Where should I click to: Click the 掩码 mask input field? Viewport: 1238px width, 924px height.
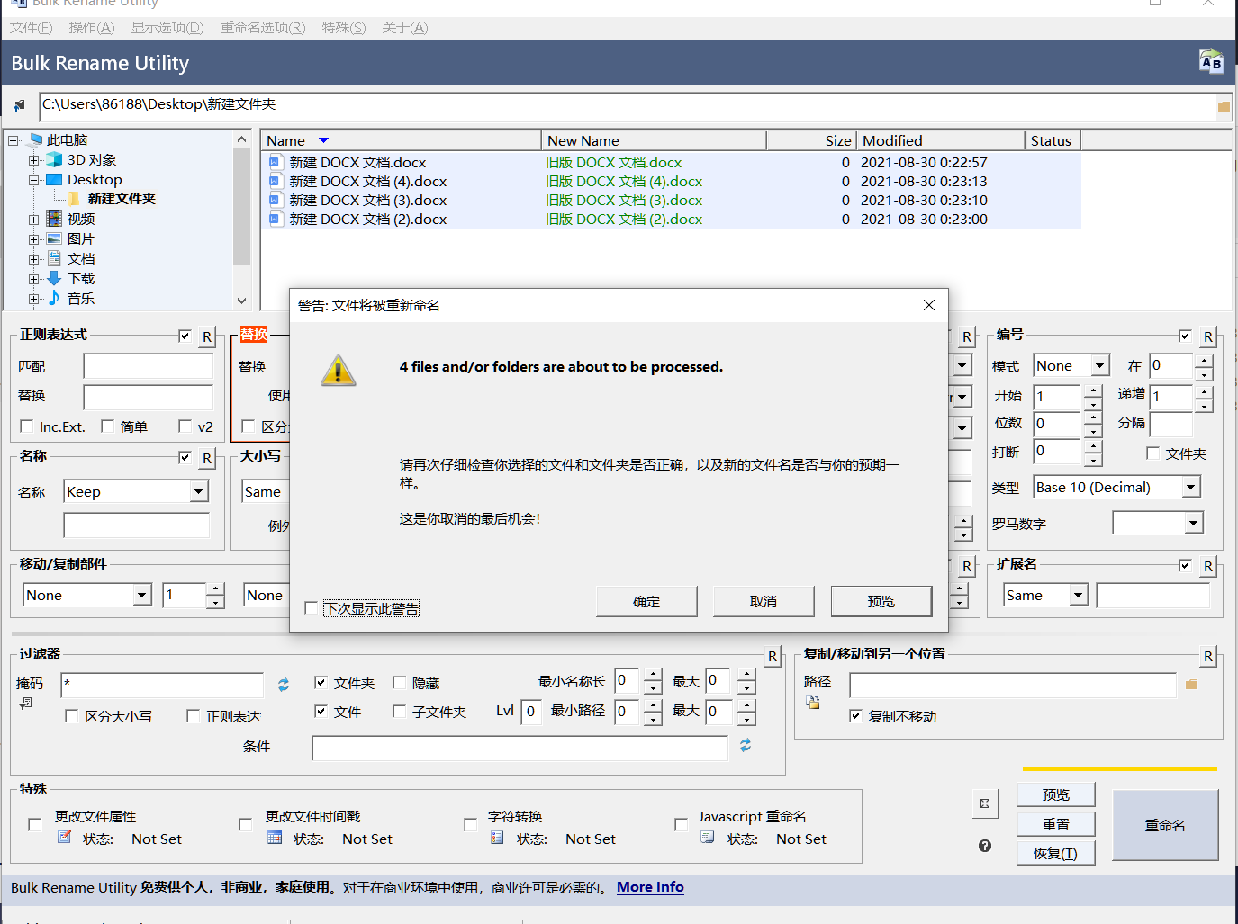pos(162,685)
